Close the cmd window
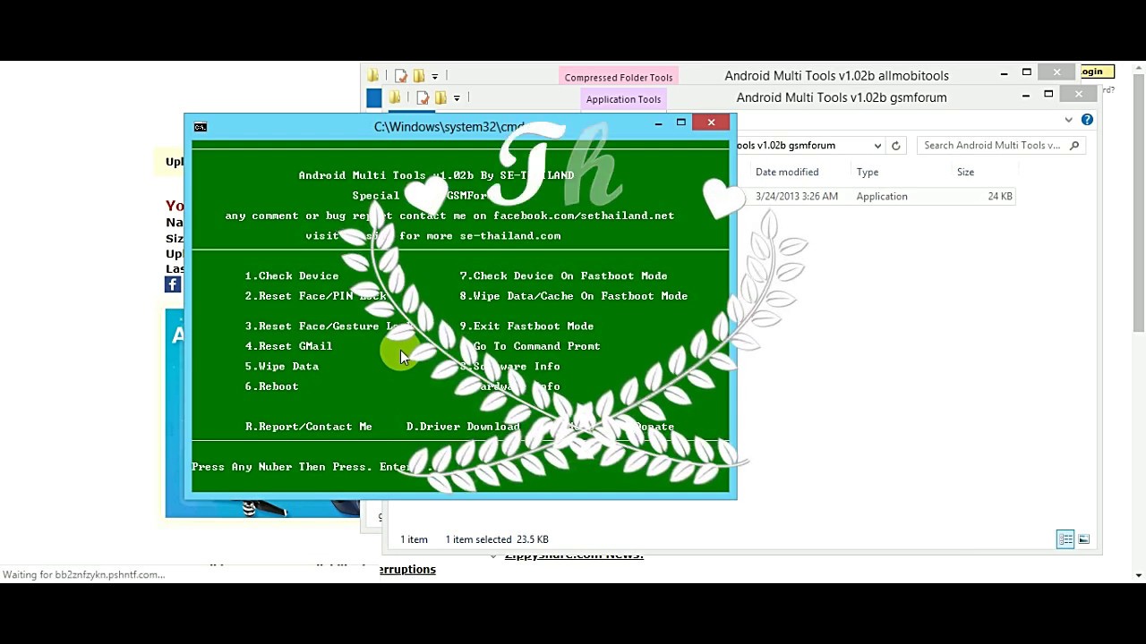 [x=712, y=122]
